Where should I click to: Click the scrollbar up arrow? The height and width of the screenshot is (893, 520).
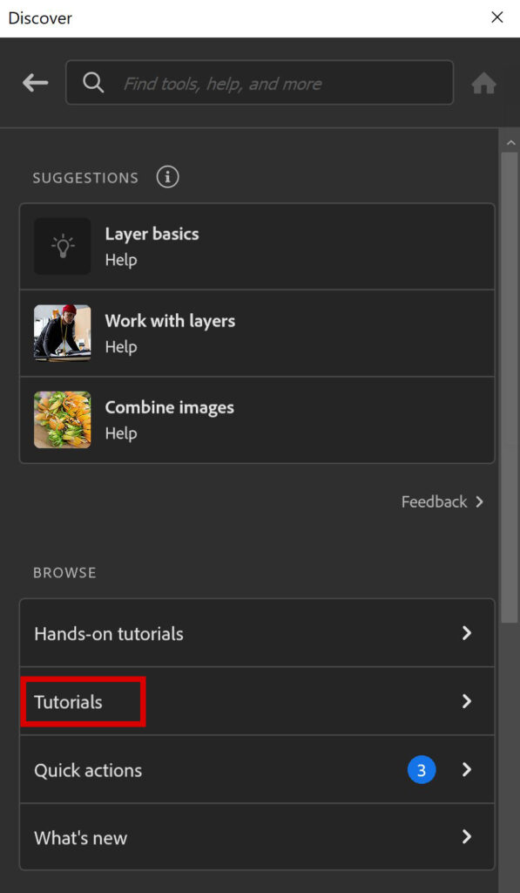pyautogui.click(x=510, y=142)
